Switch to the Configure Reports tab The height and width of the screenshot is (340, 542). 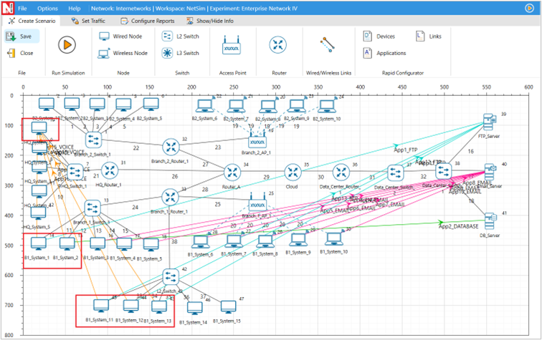(x=147, y=21)
